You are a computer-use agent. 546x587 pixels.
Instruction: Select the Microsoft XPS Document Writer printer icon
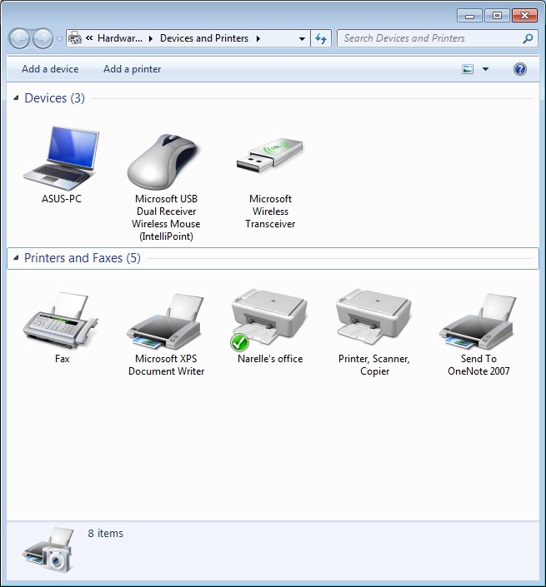[165, 321]
